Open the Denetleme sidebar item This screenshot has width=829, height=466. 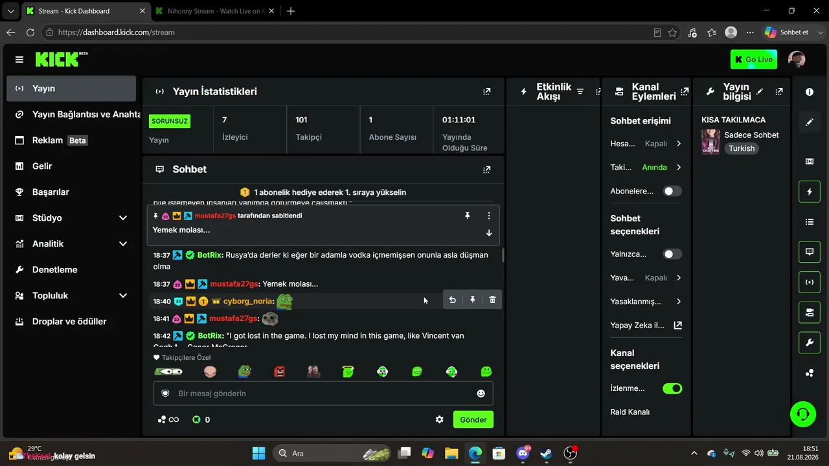[71, 270]
